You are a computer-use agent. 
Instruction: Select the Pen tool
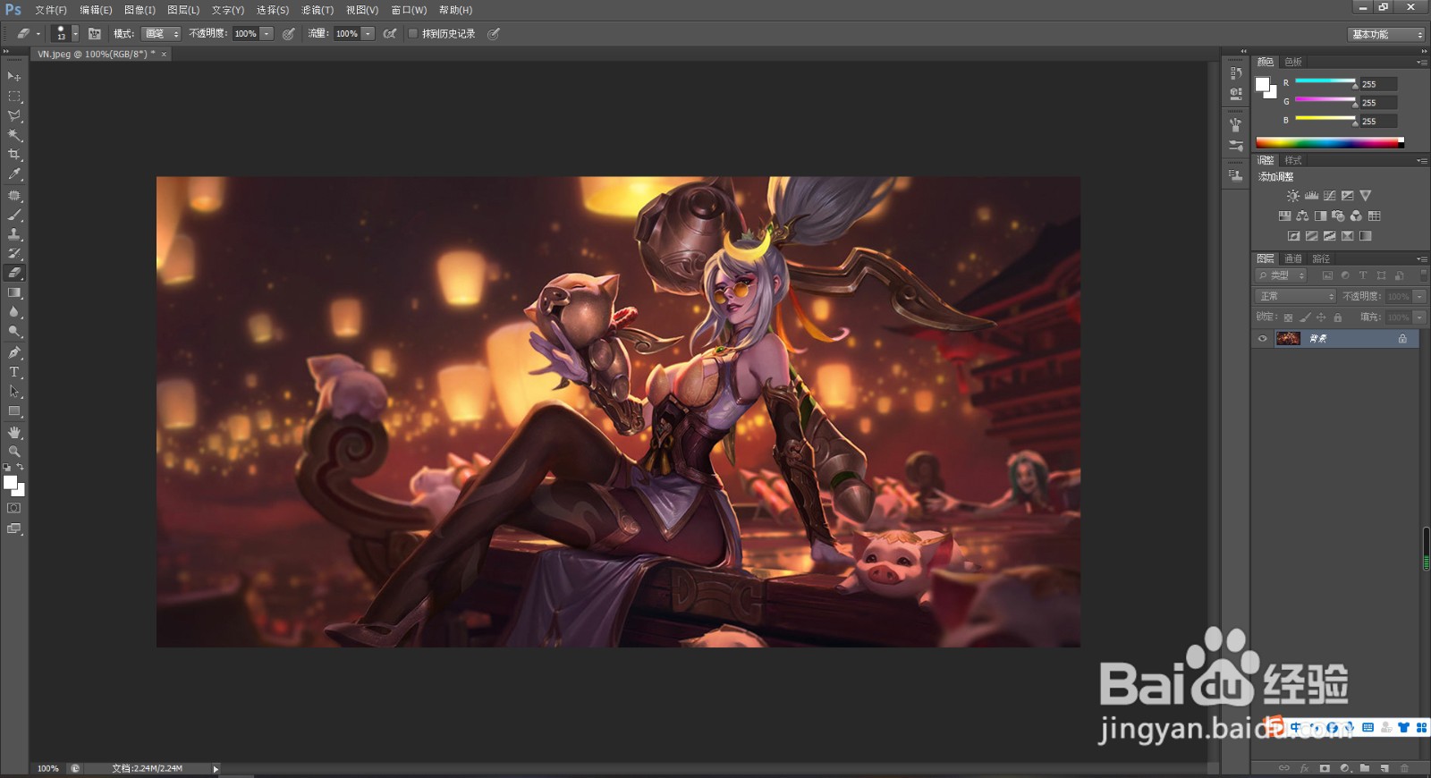[14, 352]
